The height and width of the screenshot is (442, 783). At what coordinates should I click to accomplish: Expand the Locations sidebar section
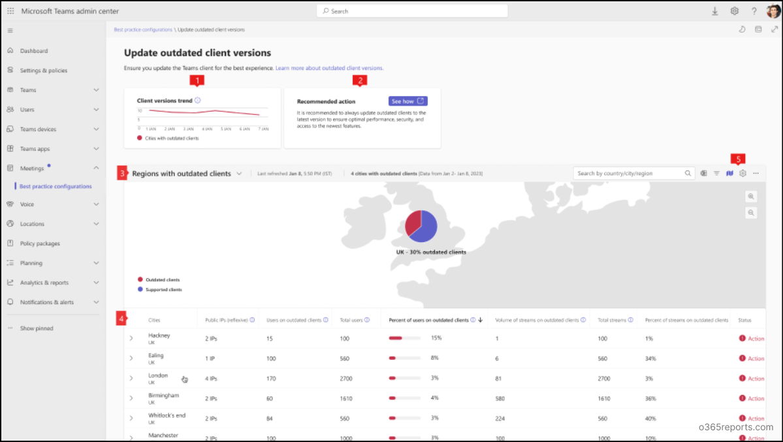coord(97,224)
